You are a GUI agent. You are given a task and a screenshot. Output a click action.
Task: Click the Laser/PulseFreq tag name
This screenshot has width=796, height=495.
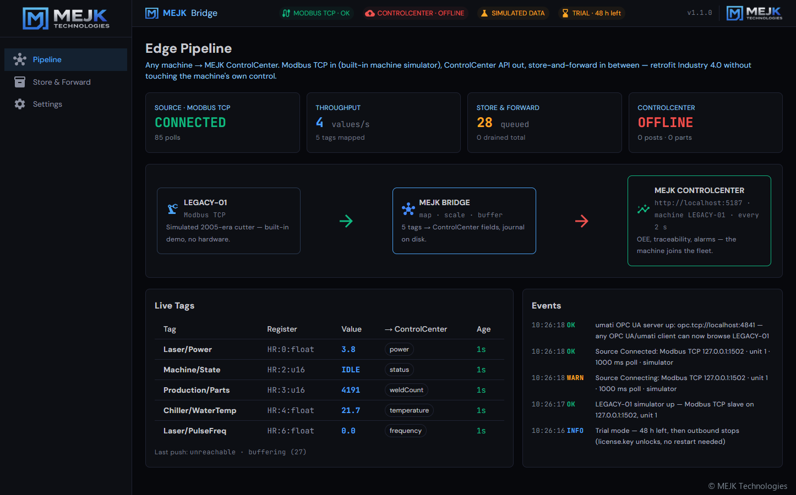195,431
